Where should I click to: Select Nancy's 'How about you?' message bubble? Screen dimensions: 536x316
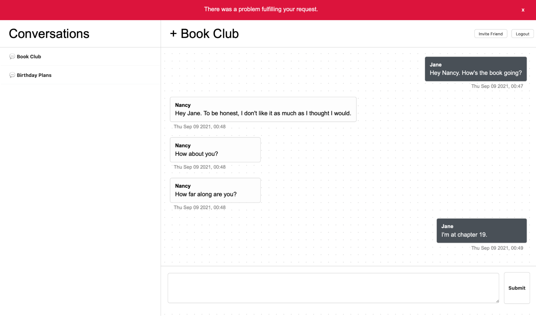215,150
